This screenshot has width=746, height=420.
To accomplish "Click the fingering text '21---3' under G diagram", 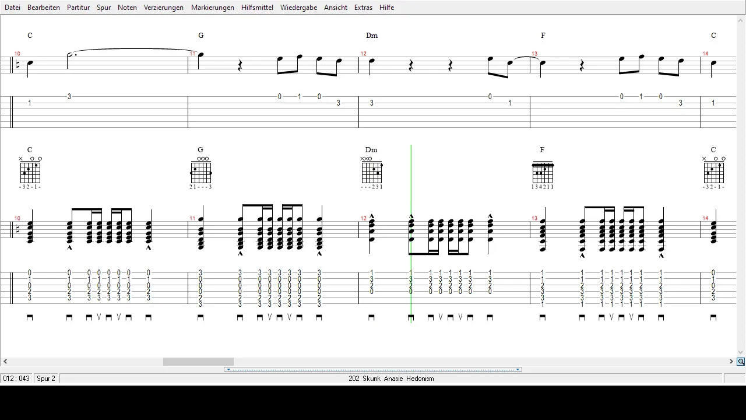I will (200, 187).
